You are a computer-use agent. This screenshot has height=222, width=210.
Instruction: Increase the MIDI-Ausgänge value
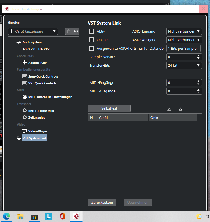[198, 90]
